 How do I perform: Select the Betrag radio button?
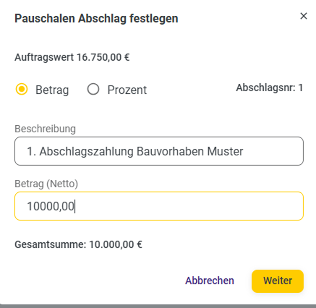(x=22, y=89)
